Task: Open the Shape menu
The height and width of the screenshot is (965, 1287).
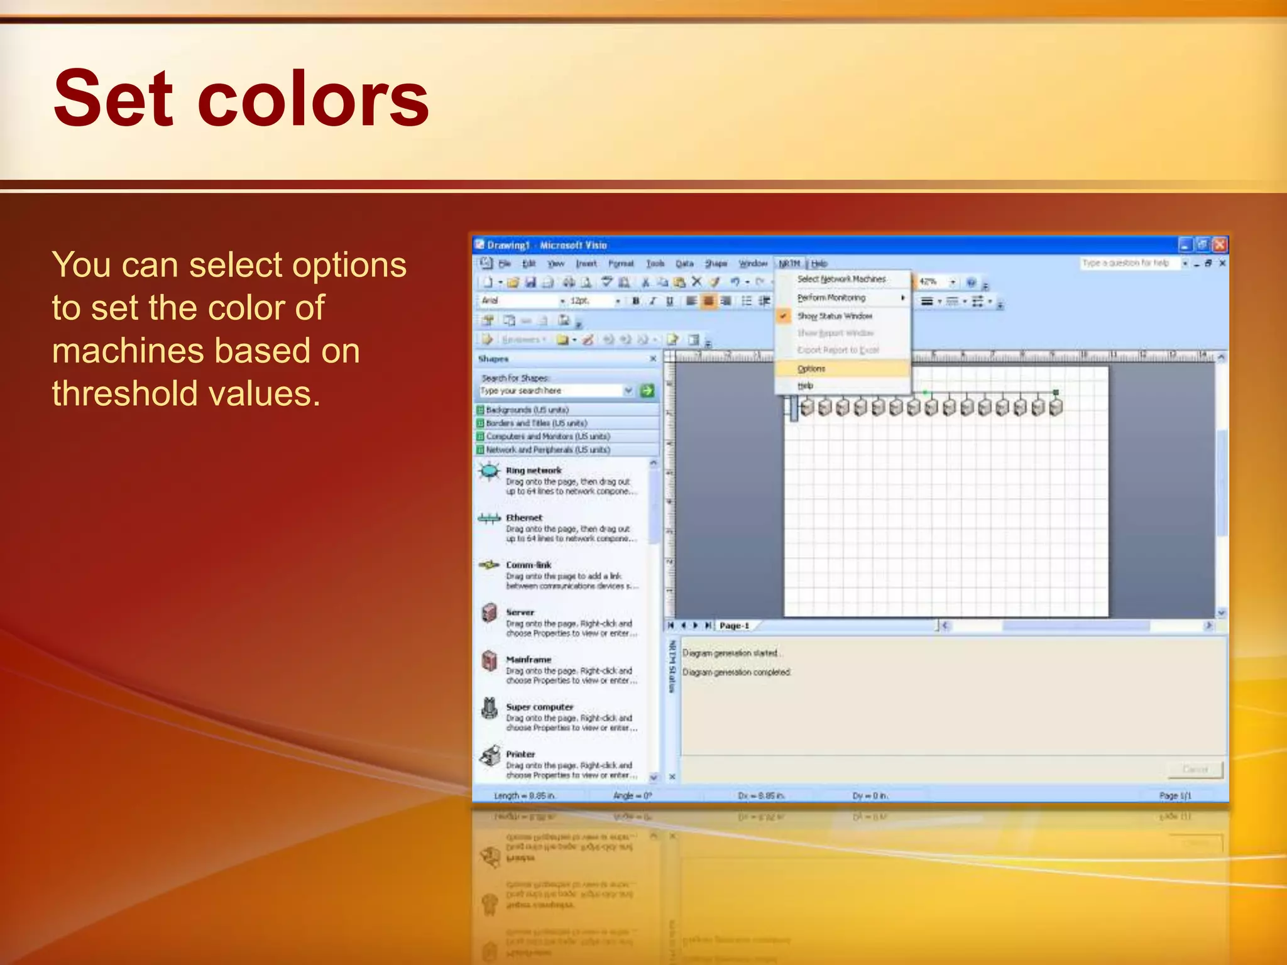Action: 716,264
